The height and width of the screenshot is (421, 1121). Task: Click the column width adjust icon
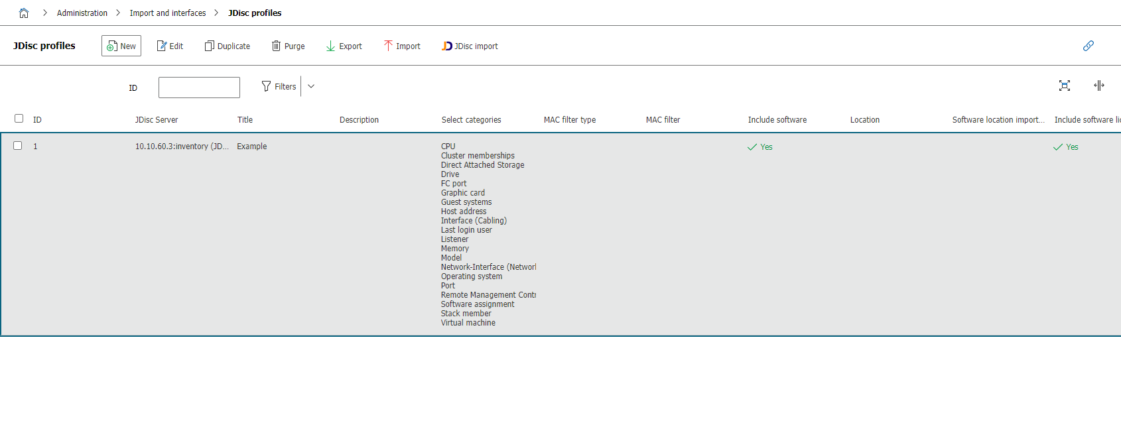1099,86
